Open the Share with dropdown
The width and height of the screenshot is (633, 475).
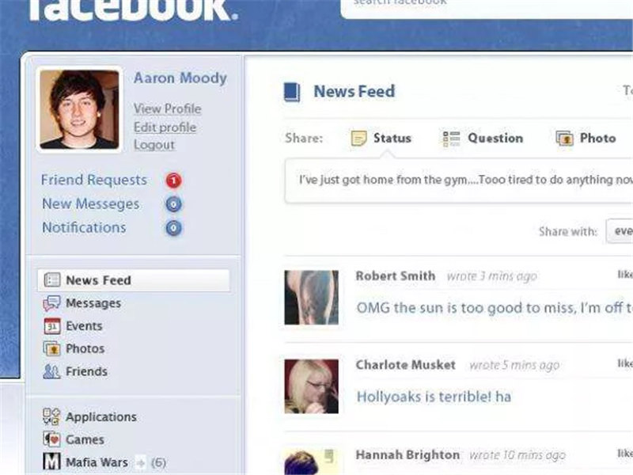click(620, 231)
